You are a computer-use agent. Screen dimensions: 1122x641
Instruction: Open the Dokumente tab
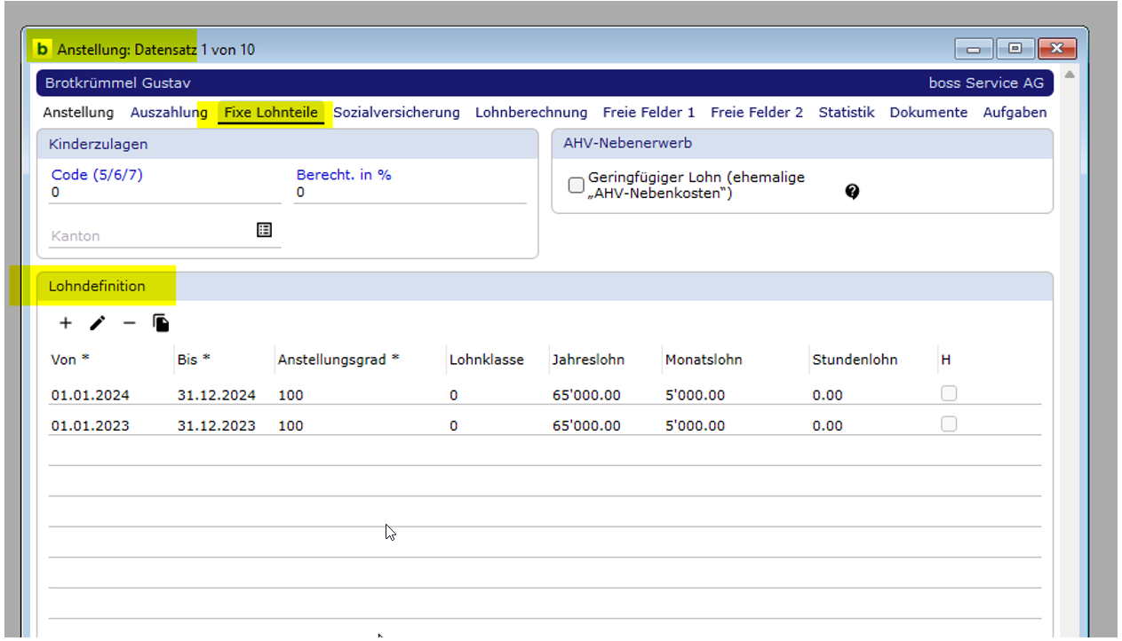click(x=928, y=113)
